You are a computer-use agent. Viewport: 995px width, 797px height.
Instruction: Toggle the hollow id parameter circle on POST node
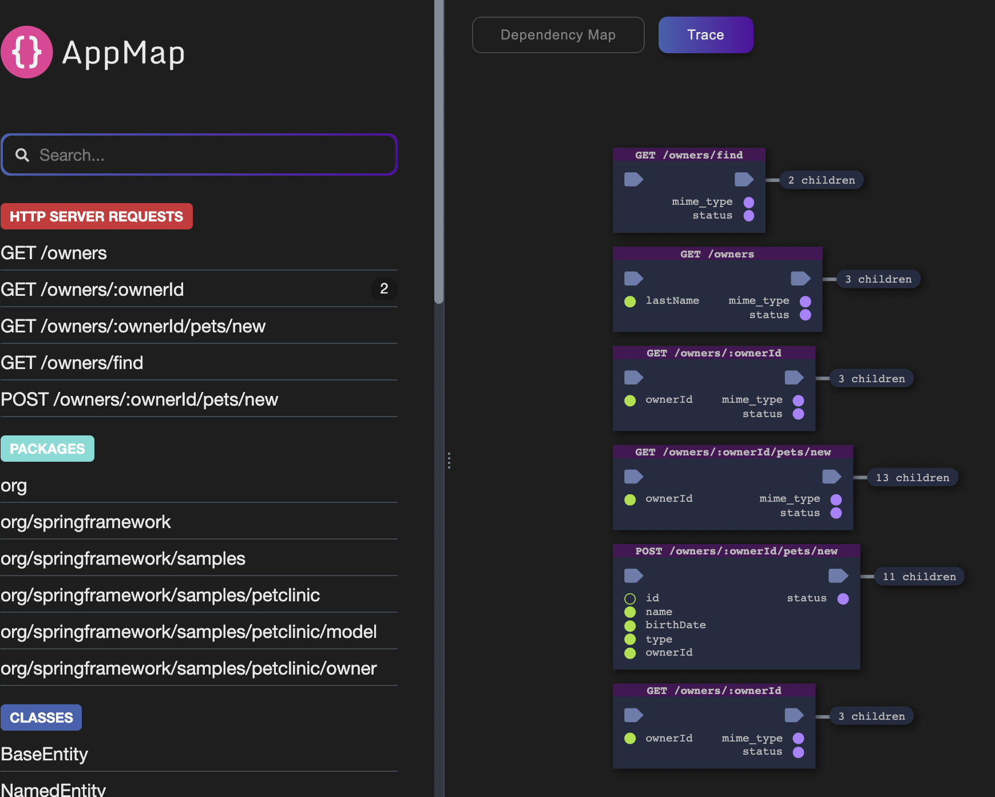point(630,598)
